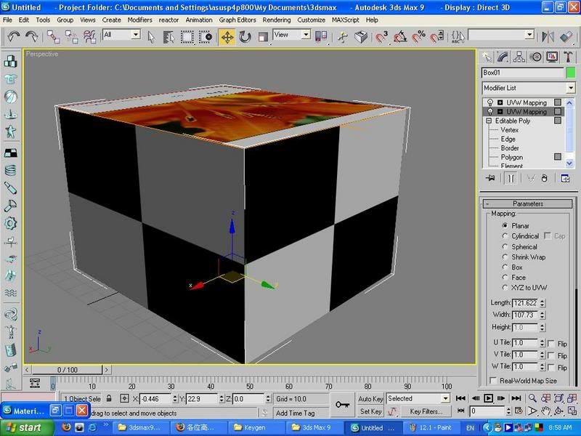The height and width of the screenshot is (436, 581).
Task: Click the Redo arrow in main toolbar
Action: (x=31, y=36)
